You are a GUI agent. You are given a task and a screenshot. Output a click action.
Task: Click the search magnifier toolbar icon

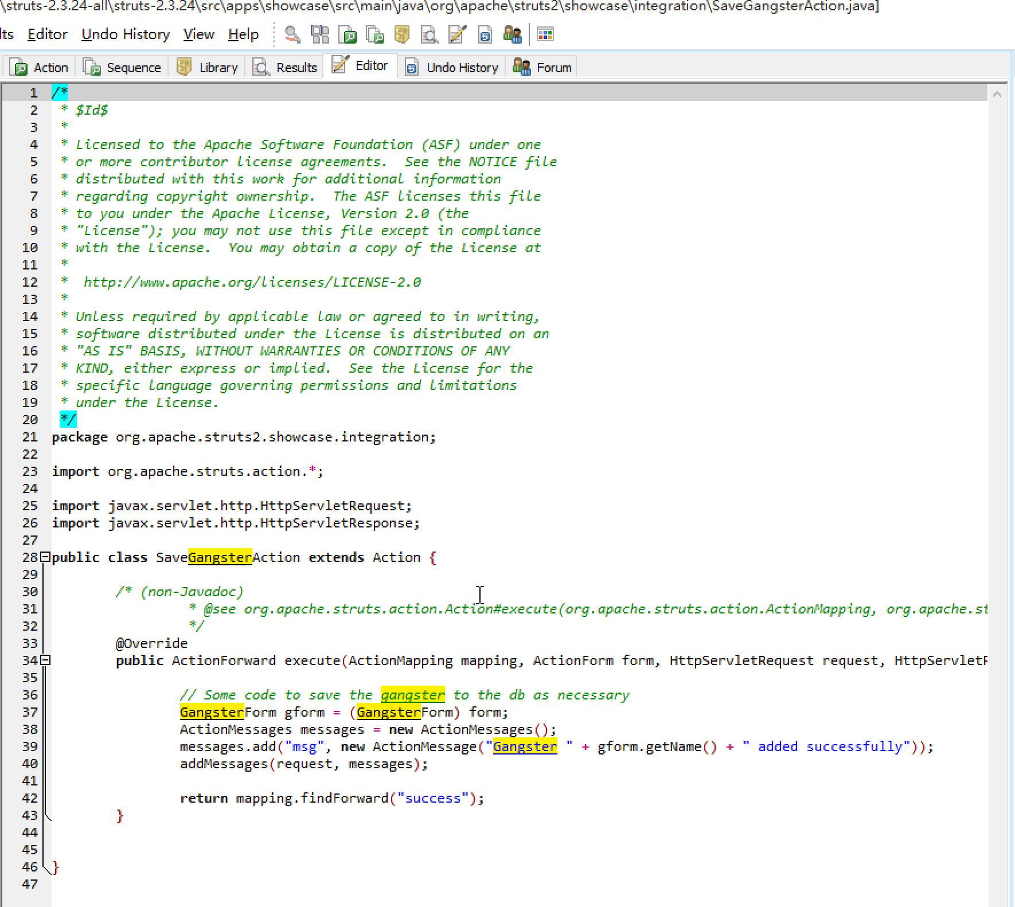pyautogui.click(x=292, y=35)
